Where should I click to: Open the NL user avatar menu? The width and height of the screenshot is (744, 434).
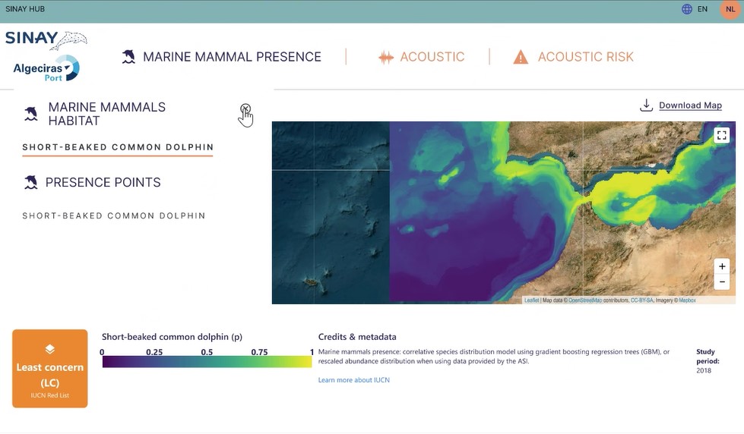tap(730, 9)
